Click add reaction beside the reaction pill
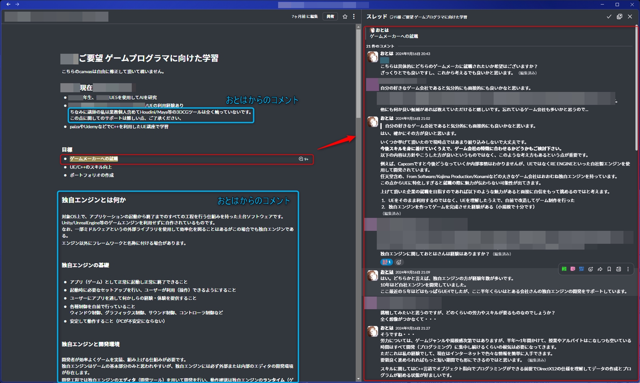This screenshot has width=640, height=383. 399,262
